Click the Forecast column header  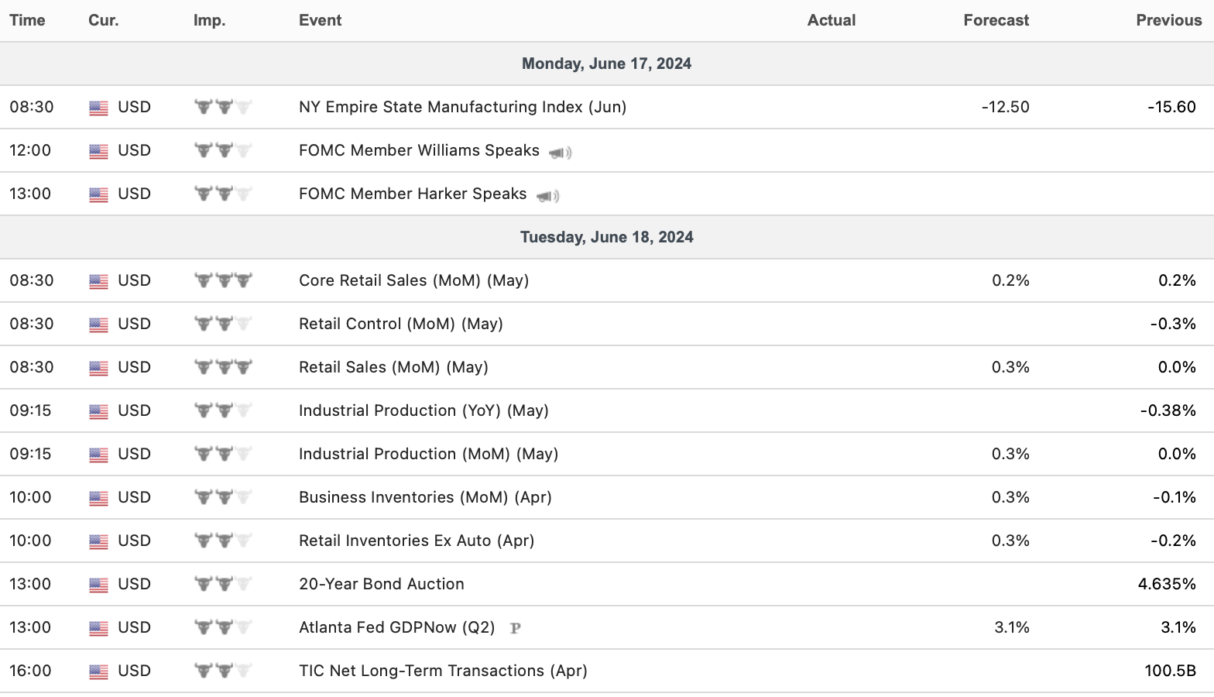pos(996,20)
